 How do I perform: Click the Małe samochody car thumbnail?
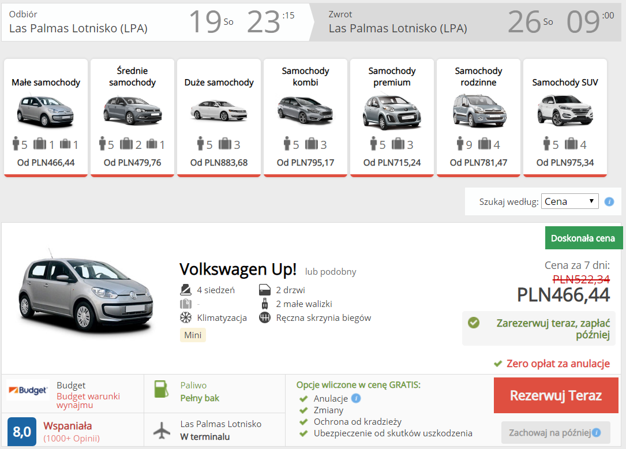click(x=46, y=111)
